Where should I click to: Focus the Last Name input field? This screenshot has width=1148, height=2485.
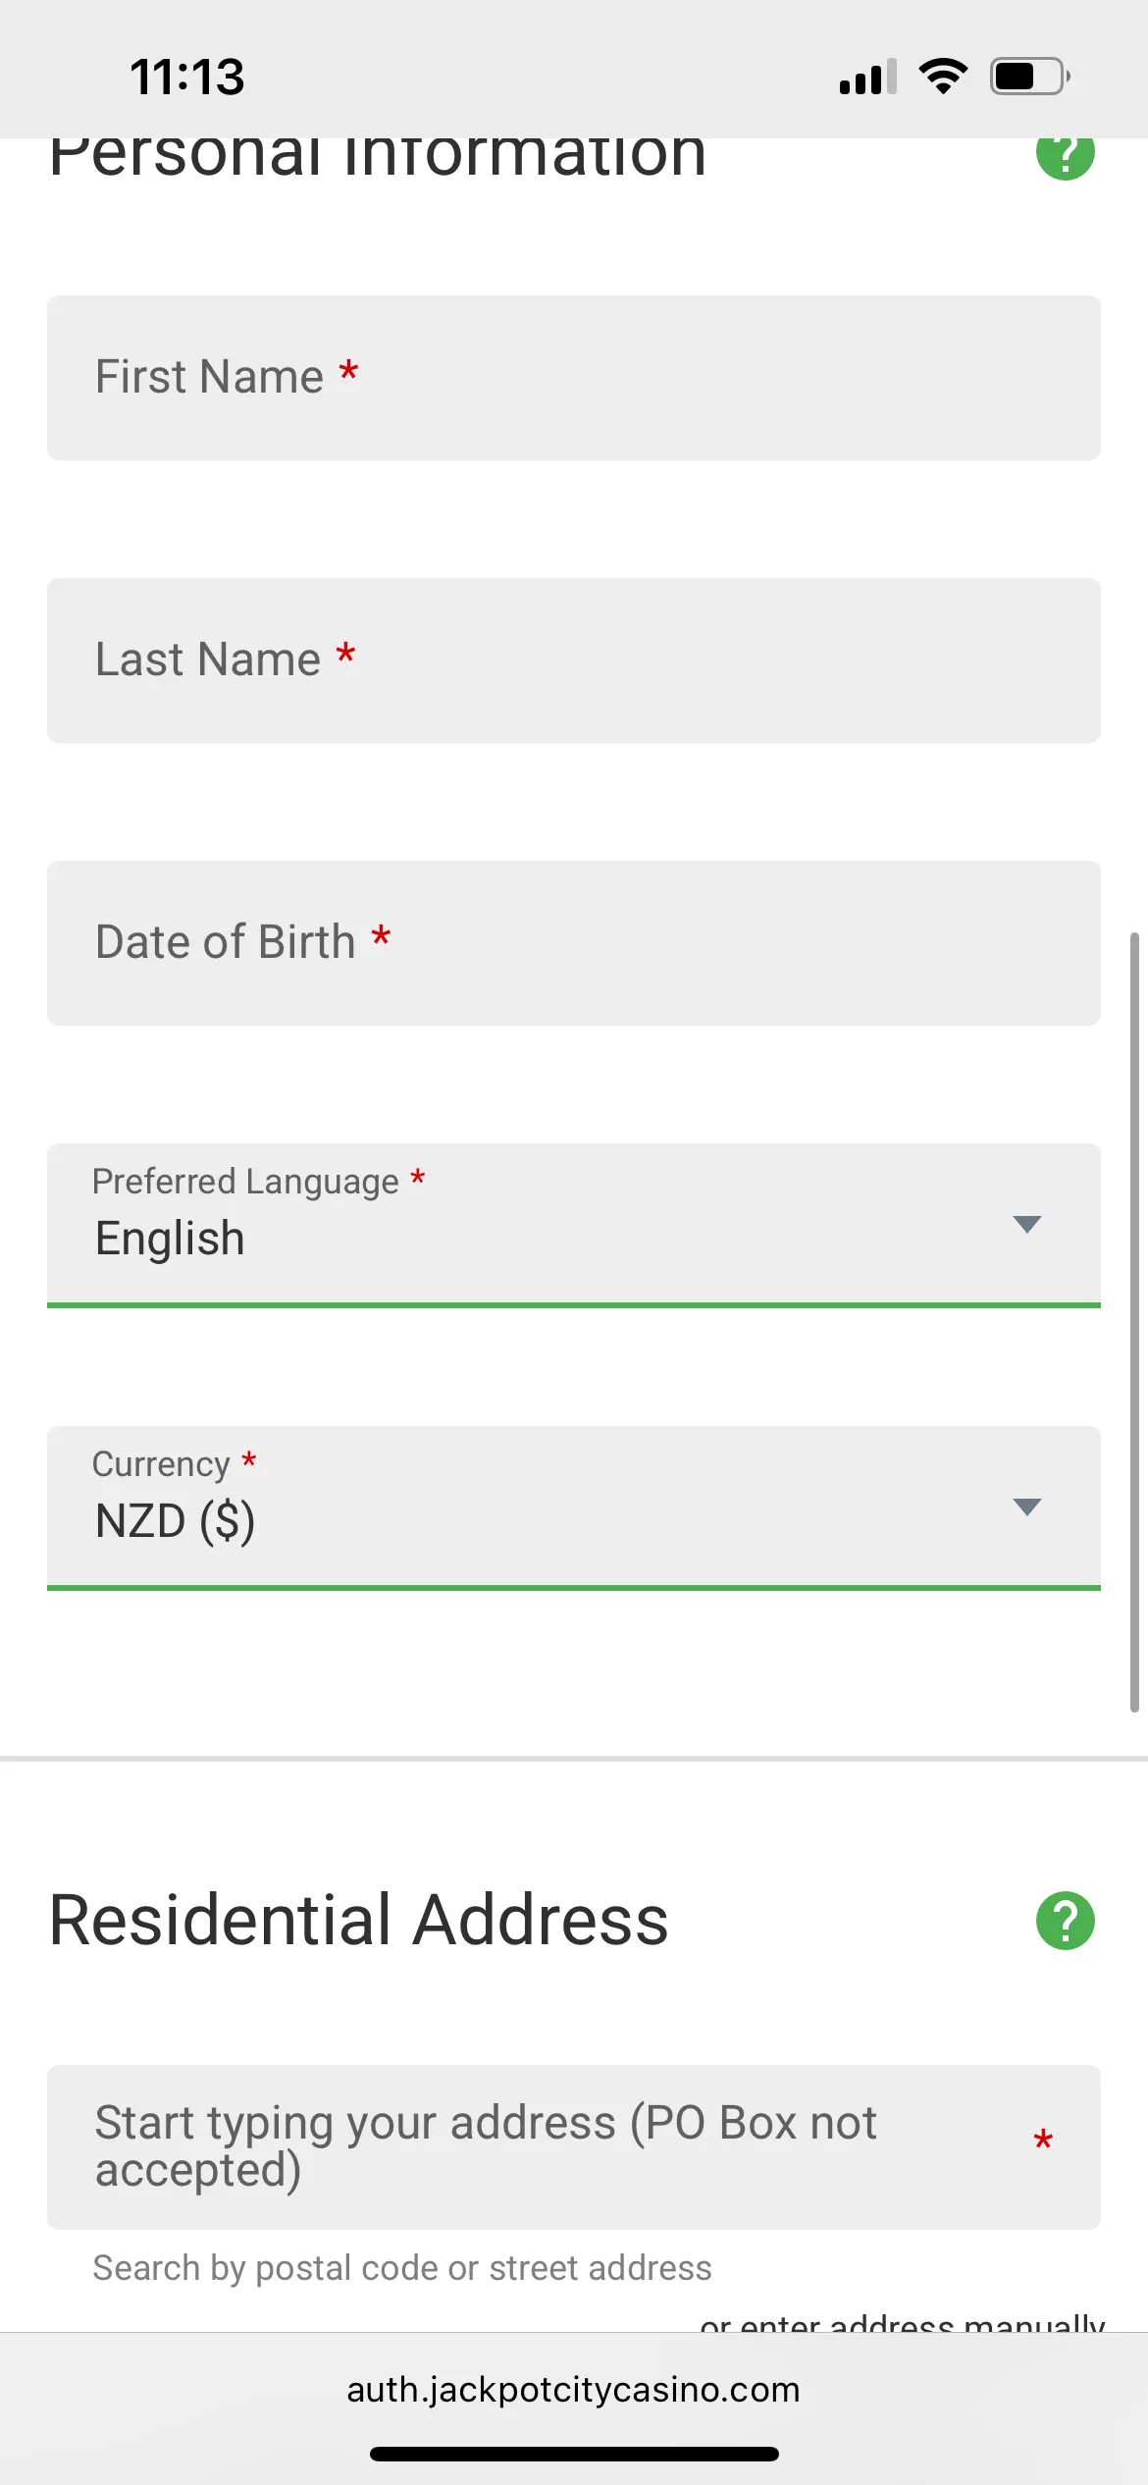pos(573,661)
